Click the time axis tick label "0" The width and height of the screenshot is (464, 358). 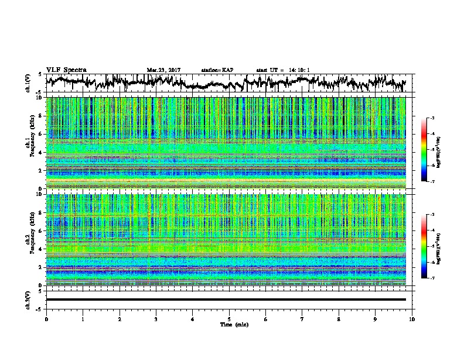pos(46,319)
